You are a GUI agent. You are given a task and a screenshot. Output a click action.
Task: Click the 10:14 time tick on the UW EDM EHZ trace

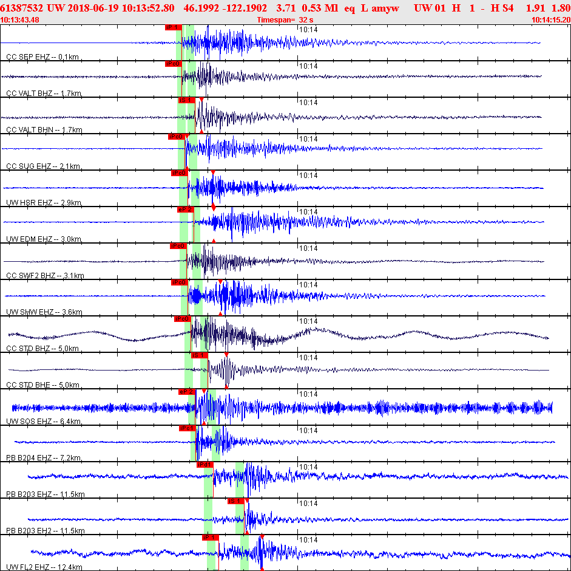308,212
